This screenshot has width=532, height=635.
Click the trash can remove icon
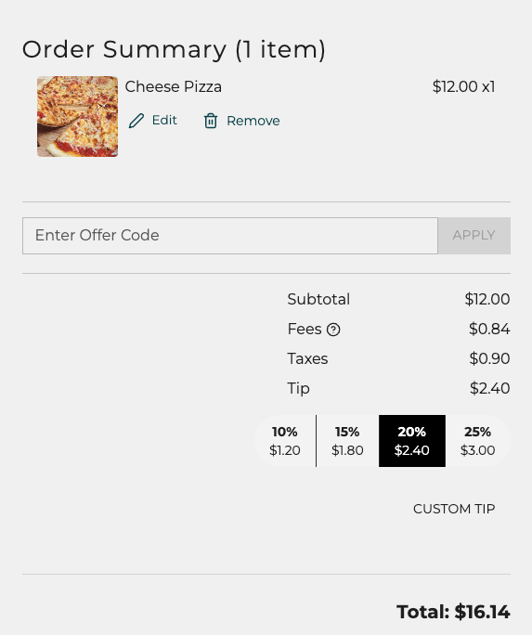pos(211,121)
